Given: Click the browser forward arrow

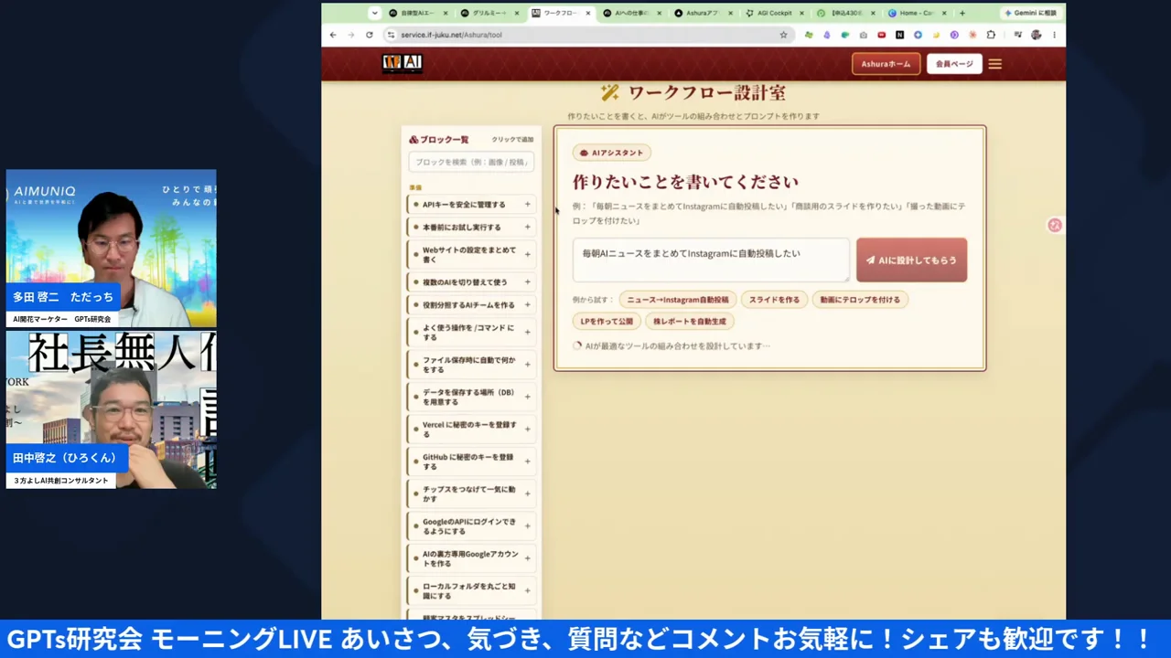Looking at the screenshot, I should 351,35.
